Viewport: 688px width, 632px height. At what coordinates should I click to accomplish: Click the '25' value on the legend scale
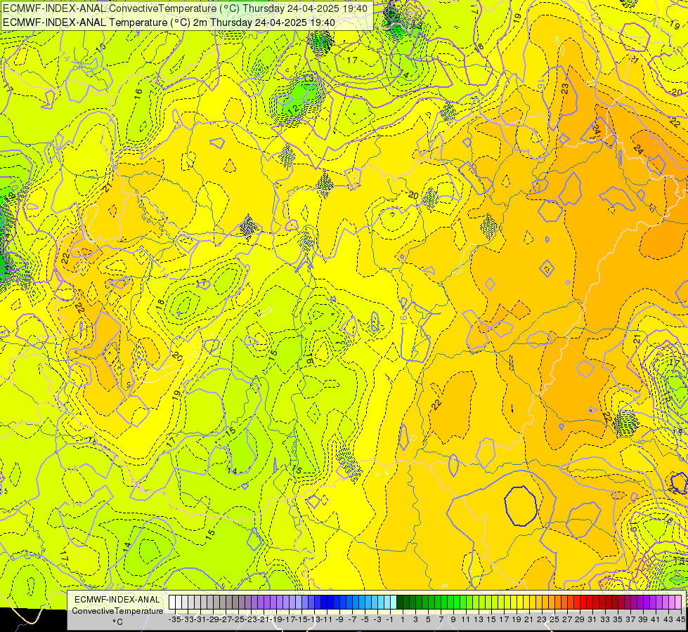point(554,619)
